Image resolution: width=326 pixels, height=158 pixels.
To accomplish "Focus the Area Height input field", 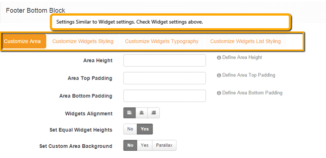I will (164, 61).
